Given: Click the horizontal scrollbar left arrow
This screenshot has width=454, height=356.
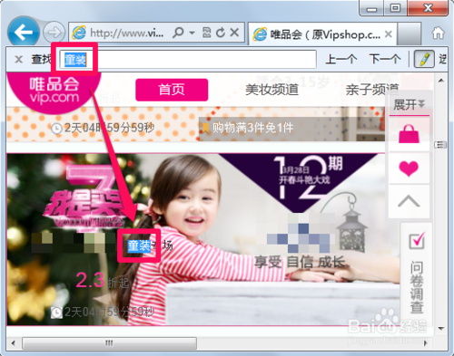Looking at the screenshot, I should click(13, 343).
